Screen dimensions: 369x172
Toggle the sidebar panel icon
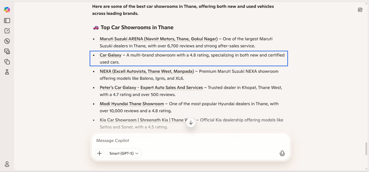[x=7, y=20]
